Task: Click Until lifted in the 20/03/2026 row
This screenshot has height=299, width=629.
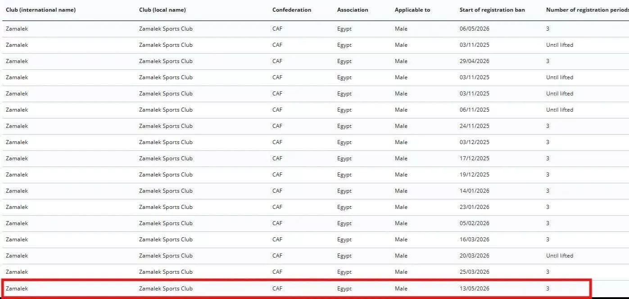Action: click(560, 256)
